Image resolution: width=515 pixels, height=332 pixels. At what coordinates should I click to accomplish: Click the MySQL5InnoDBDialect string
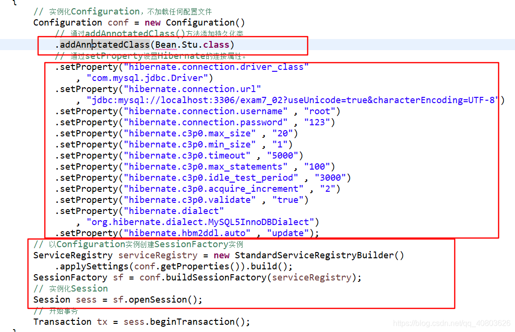(200, 222)
